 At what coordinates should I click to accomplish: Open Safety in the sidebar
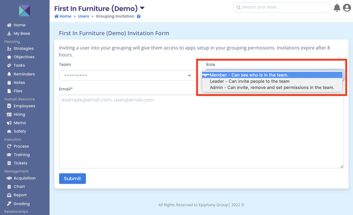pyautogui.click(x=20, y=131)
